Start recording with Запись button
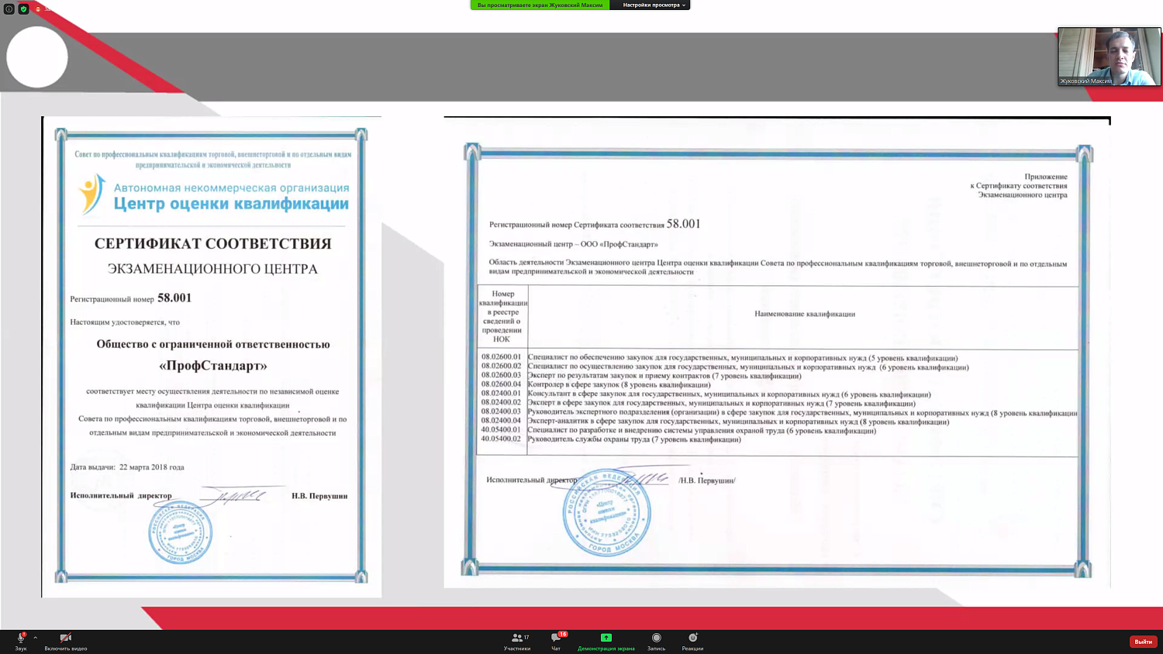This screenshot has height=654, width=1163. tap(657, 641)
